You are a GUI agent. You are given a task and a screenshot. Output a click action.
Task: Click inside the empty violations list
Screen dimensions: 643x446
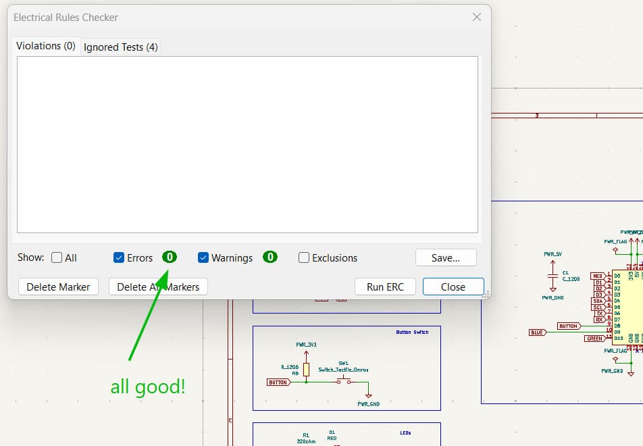click(247, 145)
